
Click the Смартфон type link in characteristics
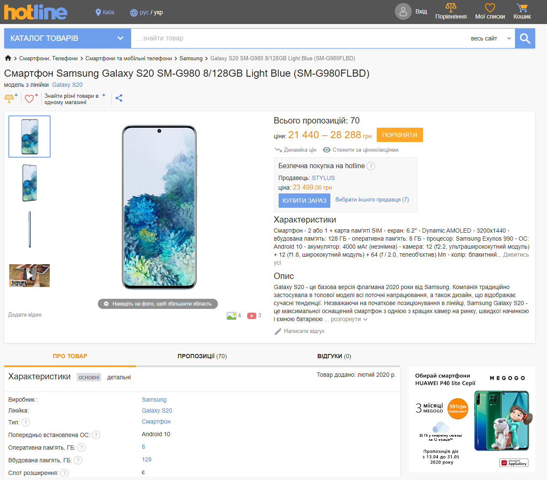click(156, 421)
